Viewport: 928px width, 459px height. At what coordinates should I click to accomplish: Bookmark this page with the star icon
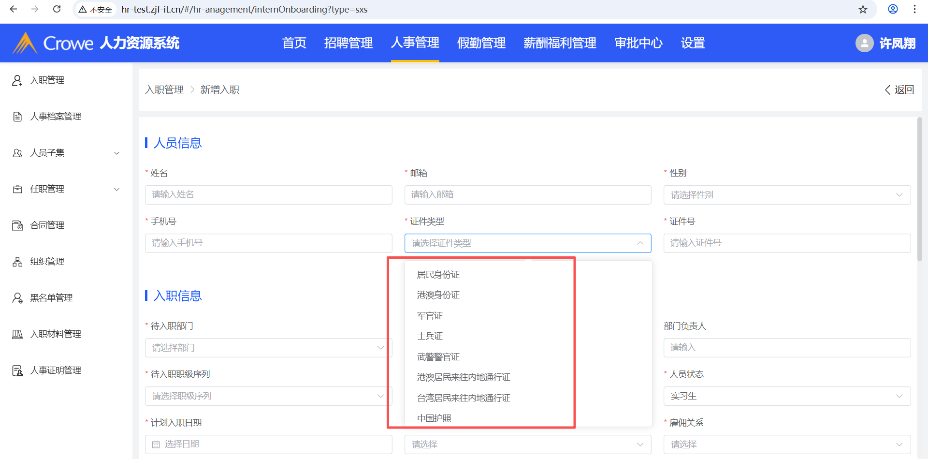tap(863, 10)
